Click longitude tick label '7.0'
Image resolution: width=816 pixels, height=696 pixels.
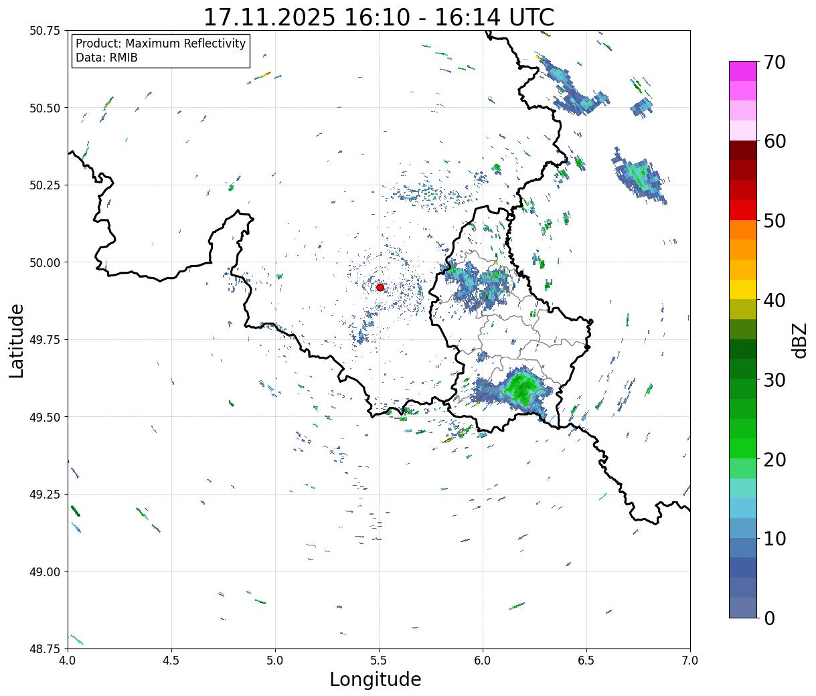click(x=690, y=660)
